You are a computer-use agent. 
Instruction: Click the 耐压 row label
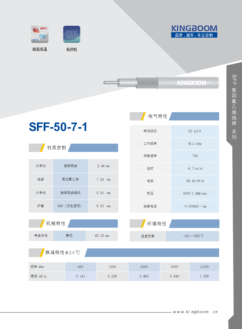150,193
